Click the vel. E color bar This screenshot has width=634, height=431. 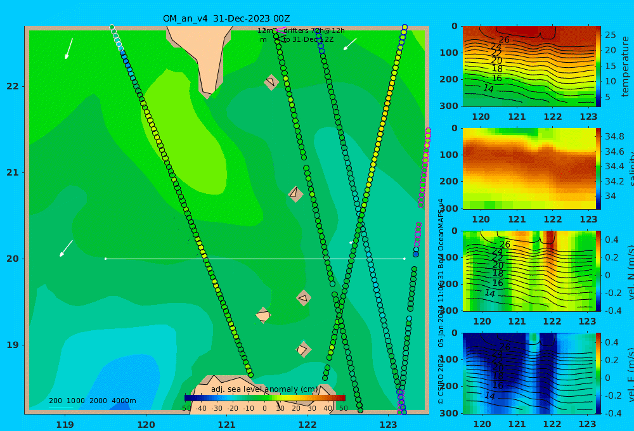tap(598, 373)
